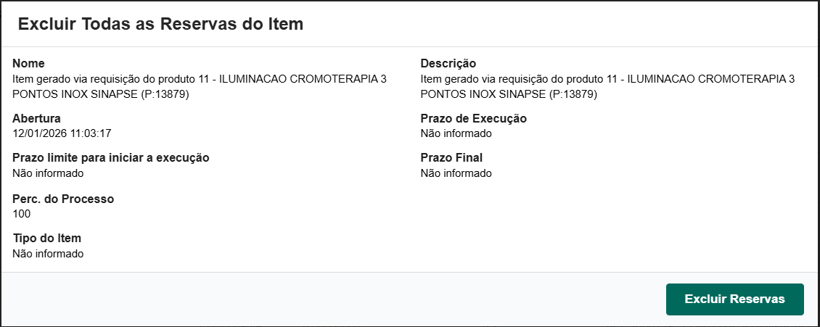The height and width of the screenshot is (327, 820).
Task: Click the Abertura field label
Action: coord(36,118)
